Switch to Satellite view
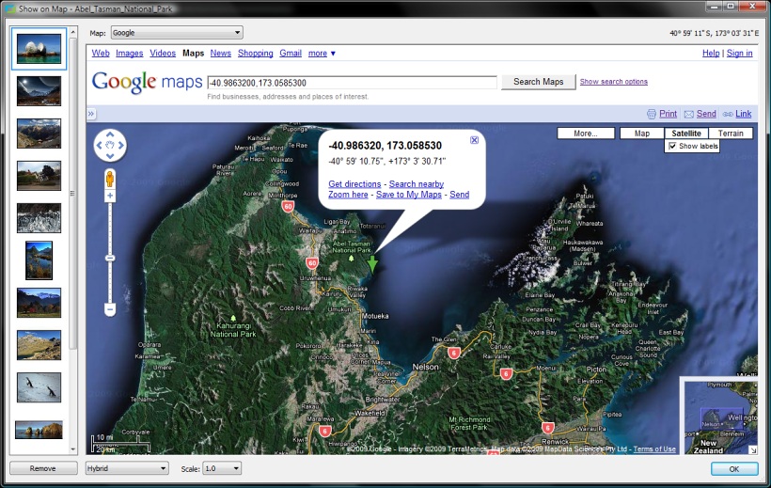 pyautogui.click(x=686, y=134)
